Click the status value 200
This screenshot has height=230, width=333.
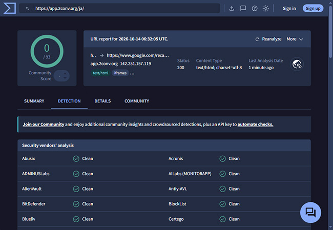pos(181,68)
